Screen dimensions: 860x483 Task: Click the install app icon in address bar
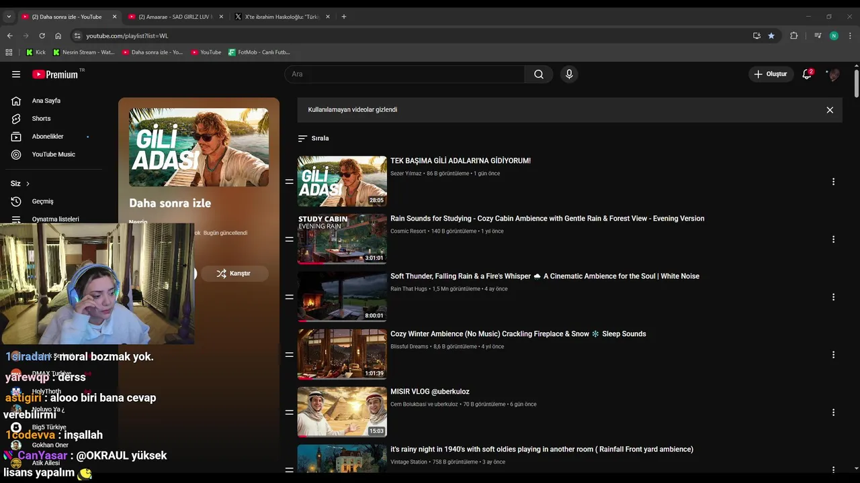click(x=757, y=36)
